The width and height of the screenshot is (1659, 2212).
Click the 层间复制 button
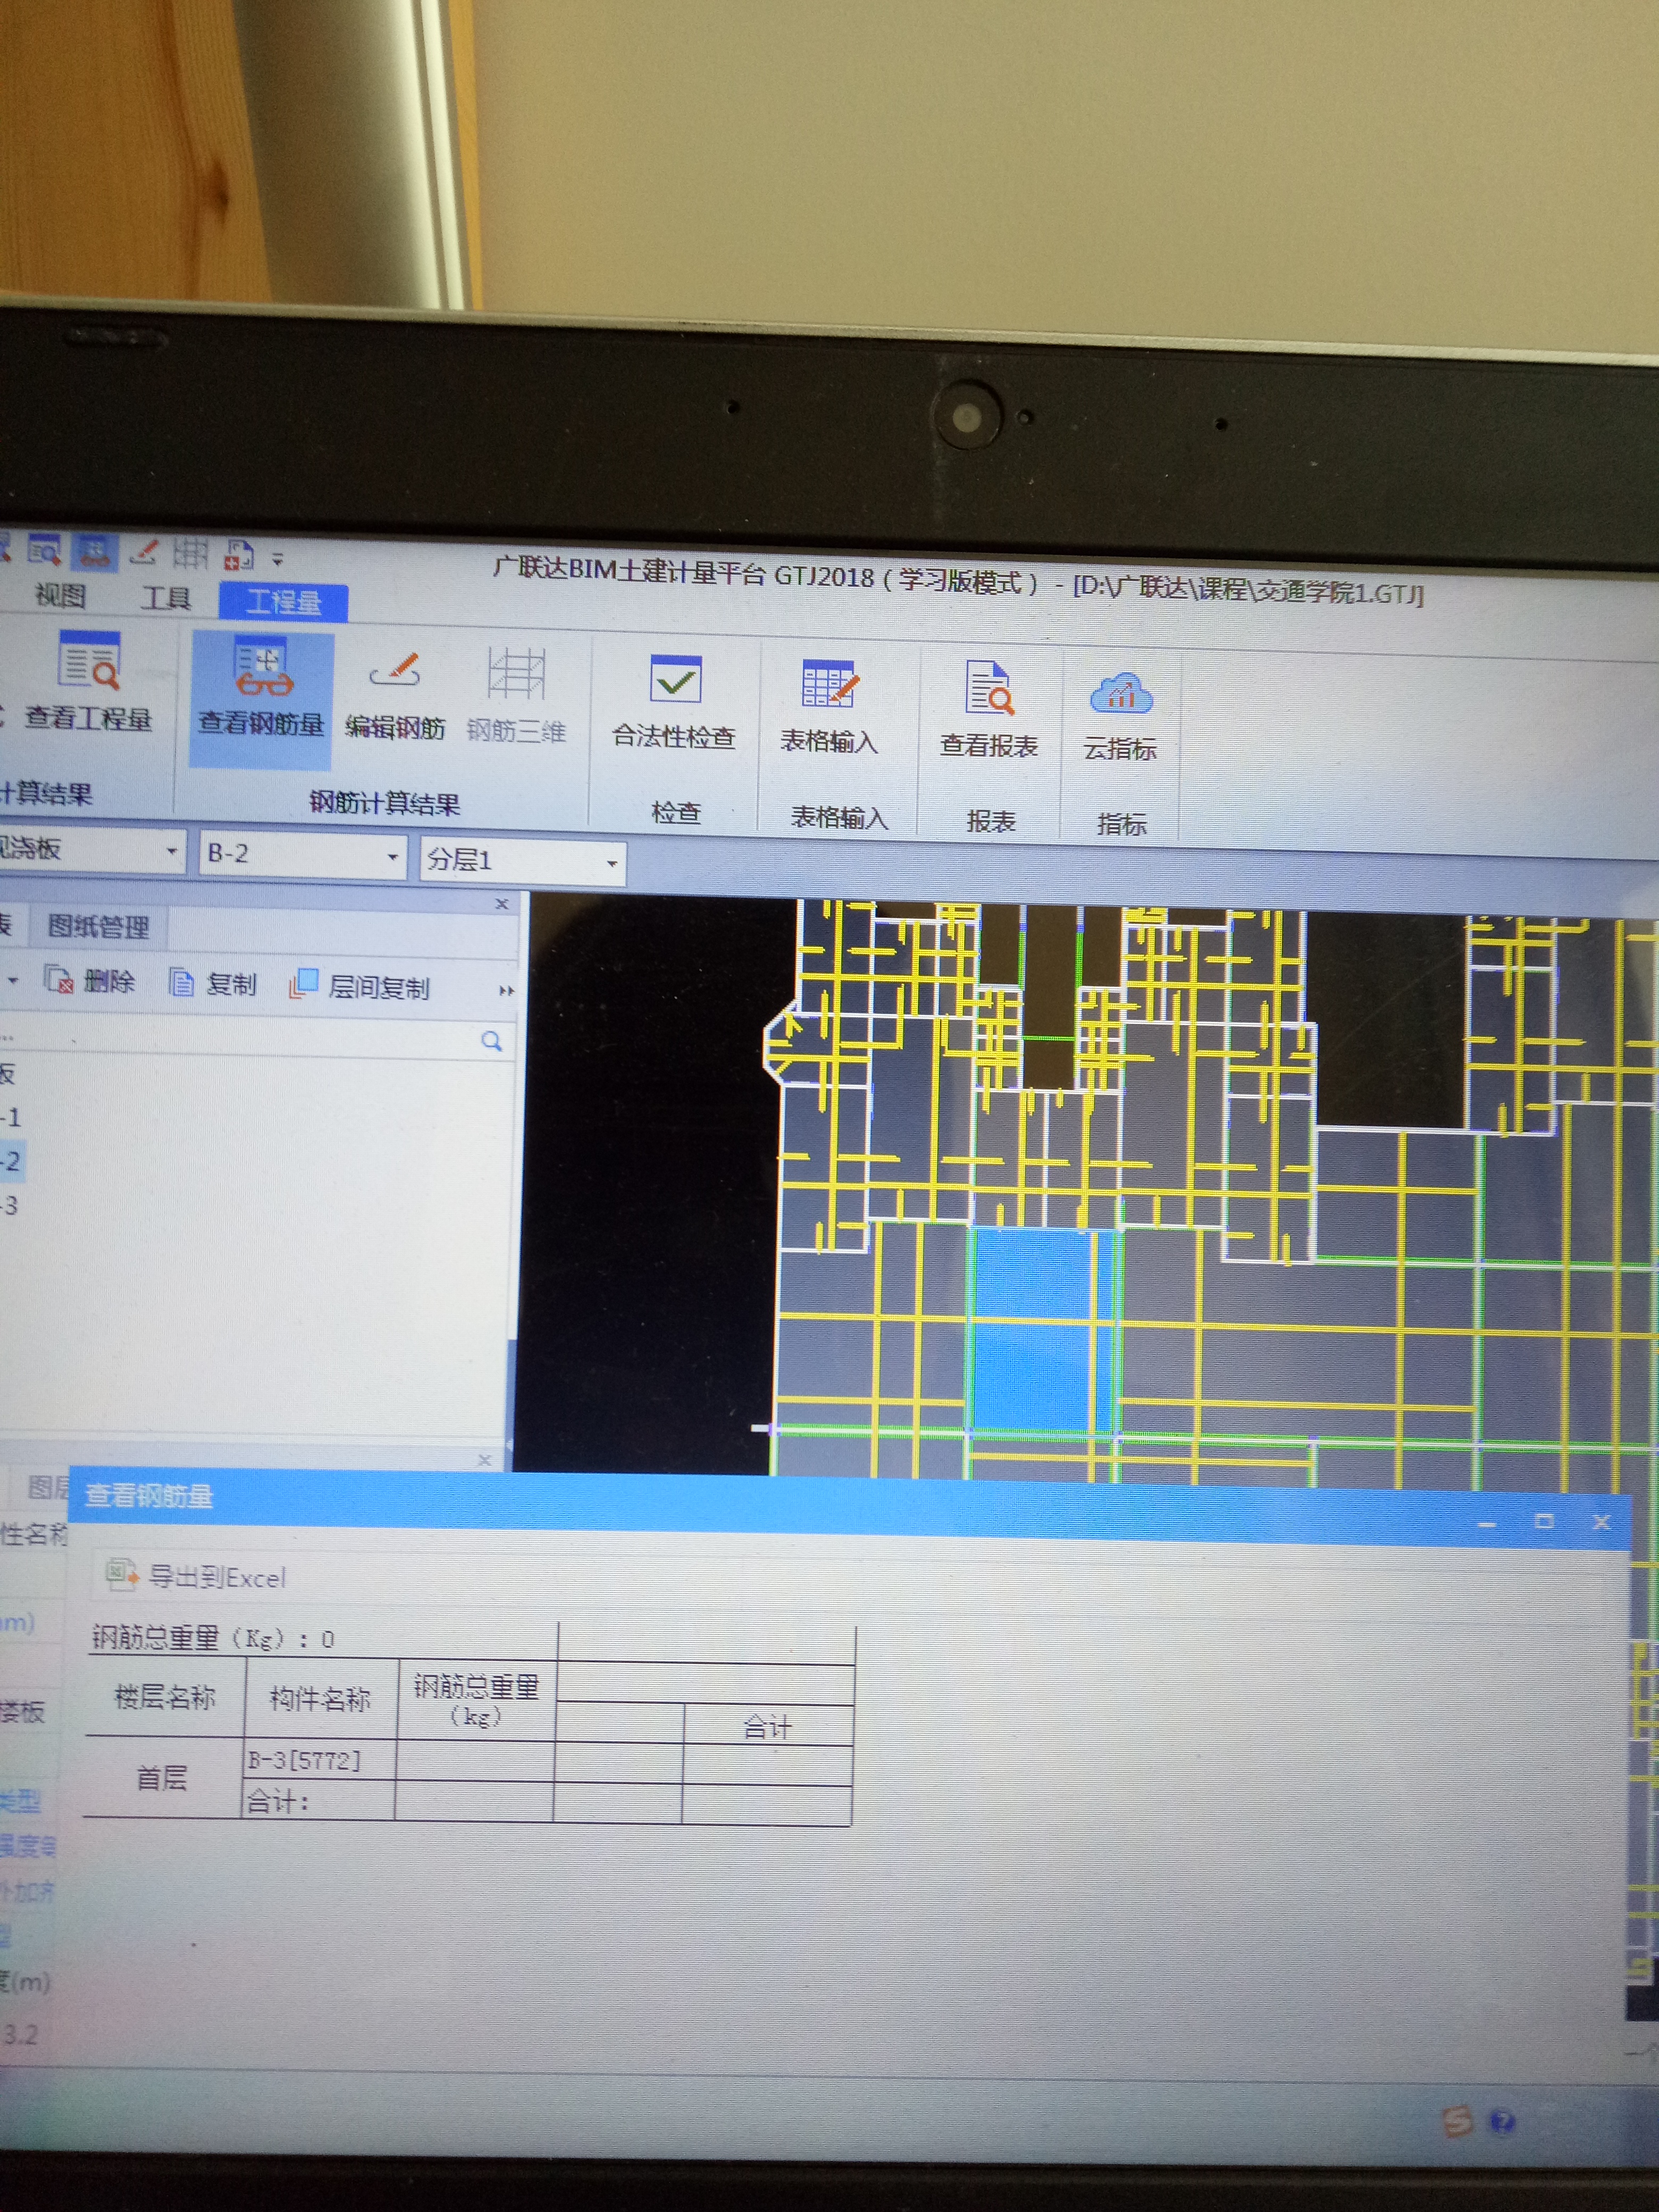click(360, 986)
